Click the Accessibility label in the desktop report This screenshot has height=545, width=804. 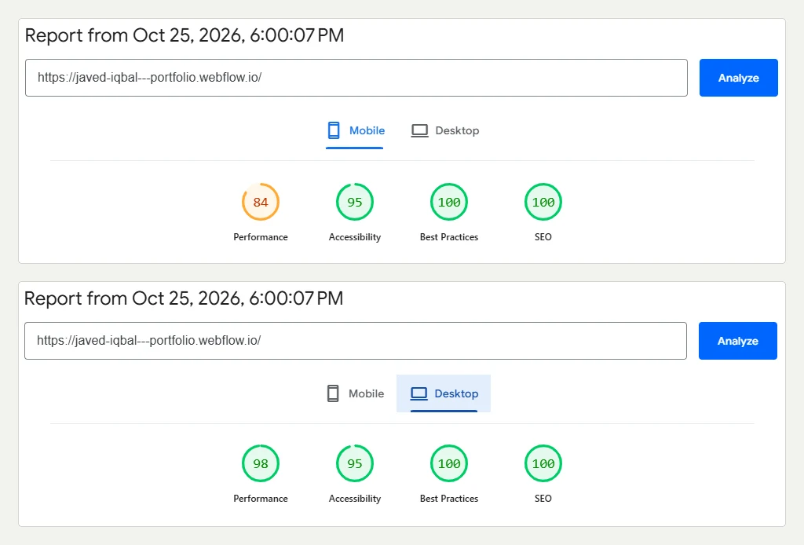pyautogui.click(x=355, y=499)
